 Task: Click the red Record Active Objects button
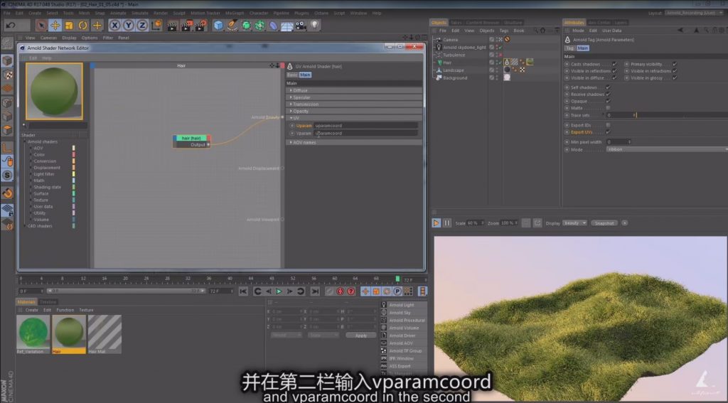click(x=340, y=291)
